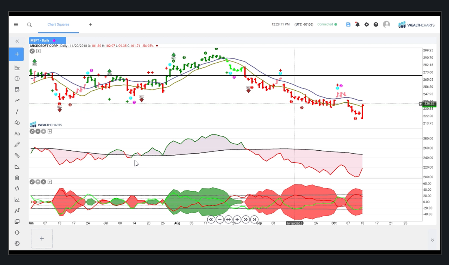Add a new chart square with dashed plus box

click(x=42, y=239)
